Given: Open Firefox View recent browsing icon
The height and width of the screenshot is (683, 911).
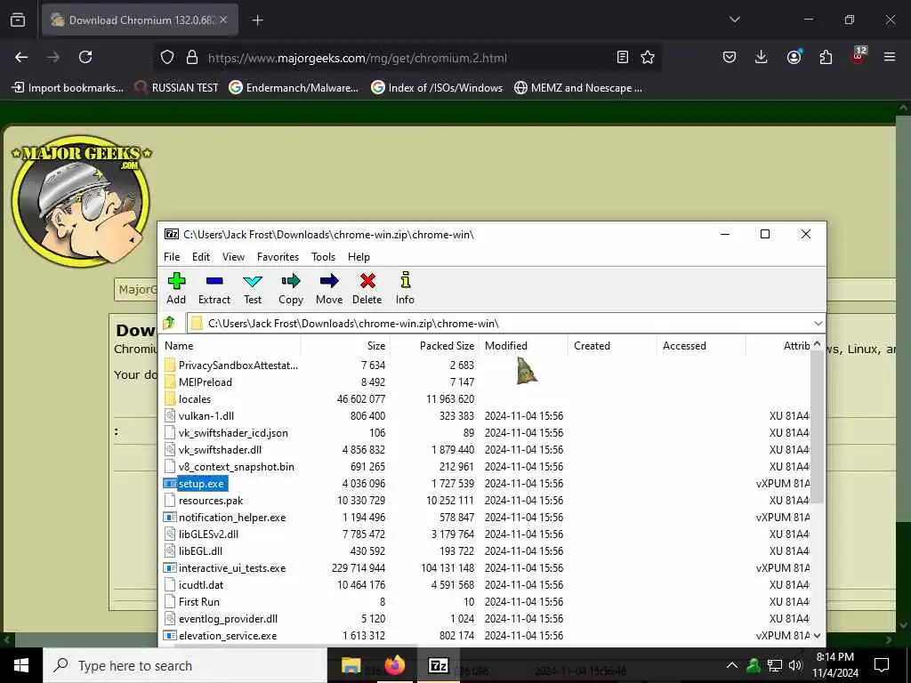Looking at the screenshot, I should pyautogui.click(x=18, y=20).
